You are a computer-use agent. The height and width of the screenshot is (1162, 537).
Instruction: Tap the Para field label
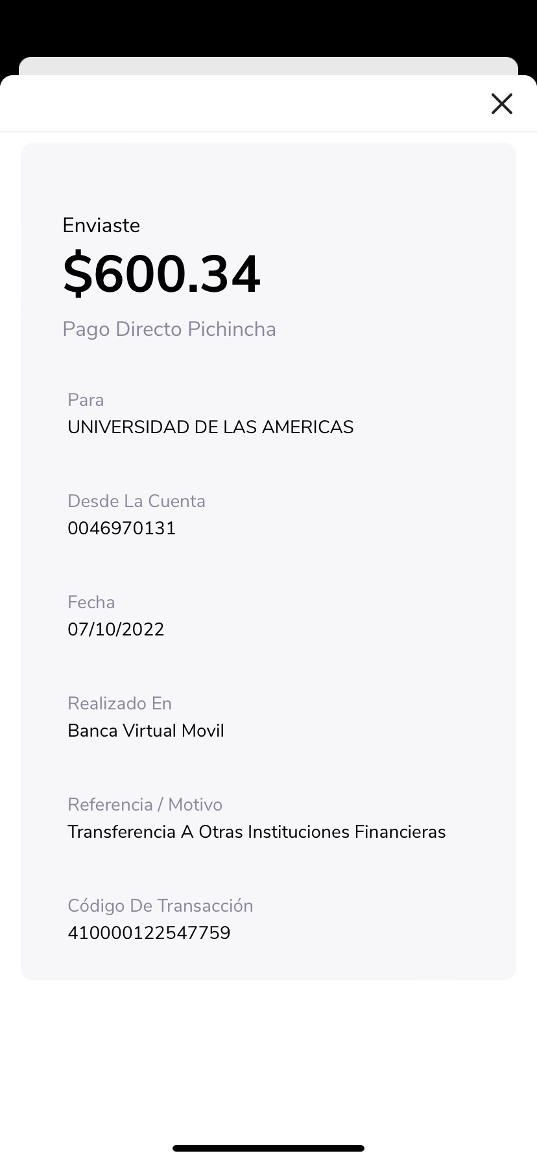pos(86,399)
